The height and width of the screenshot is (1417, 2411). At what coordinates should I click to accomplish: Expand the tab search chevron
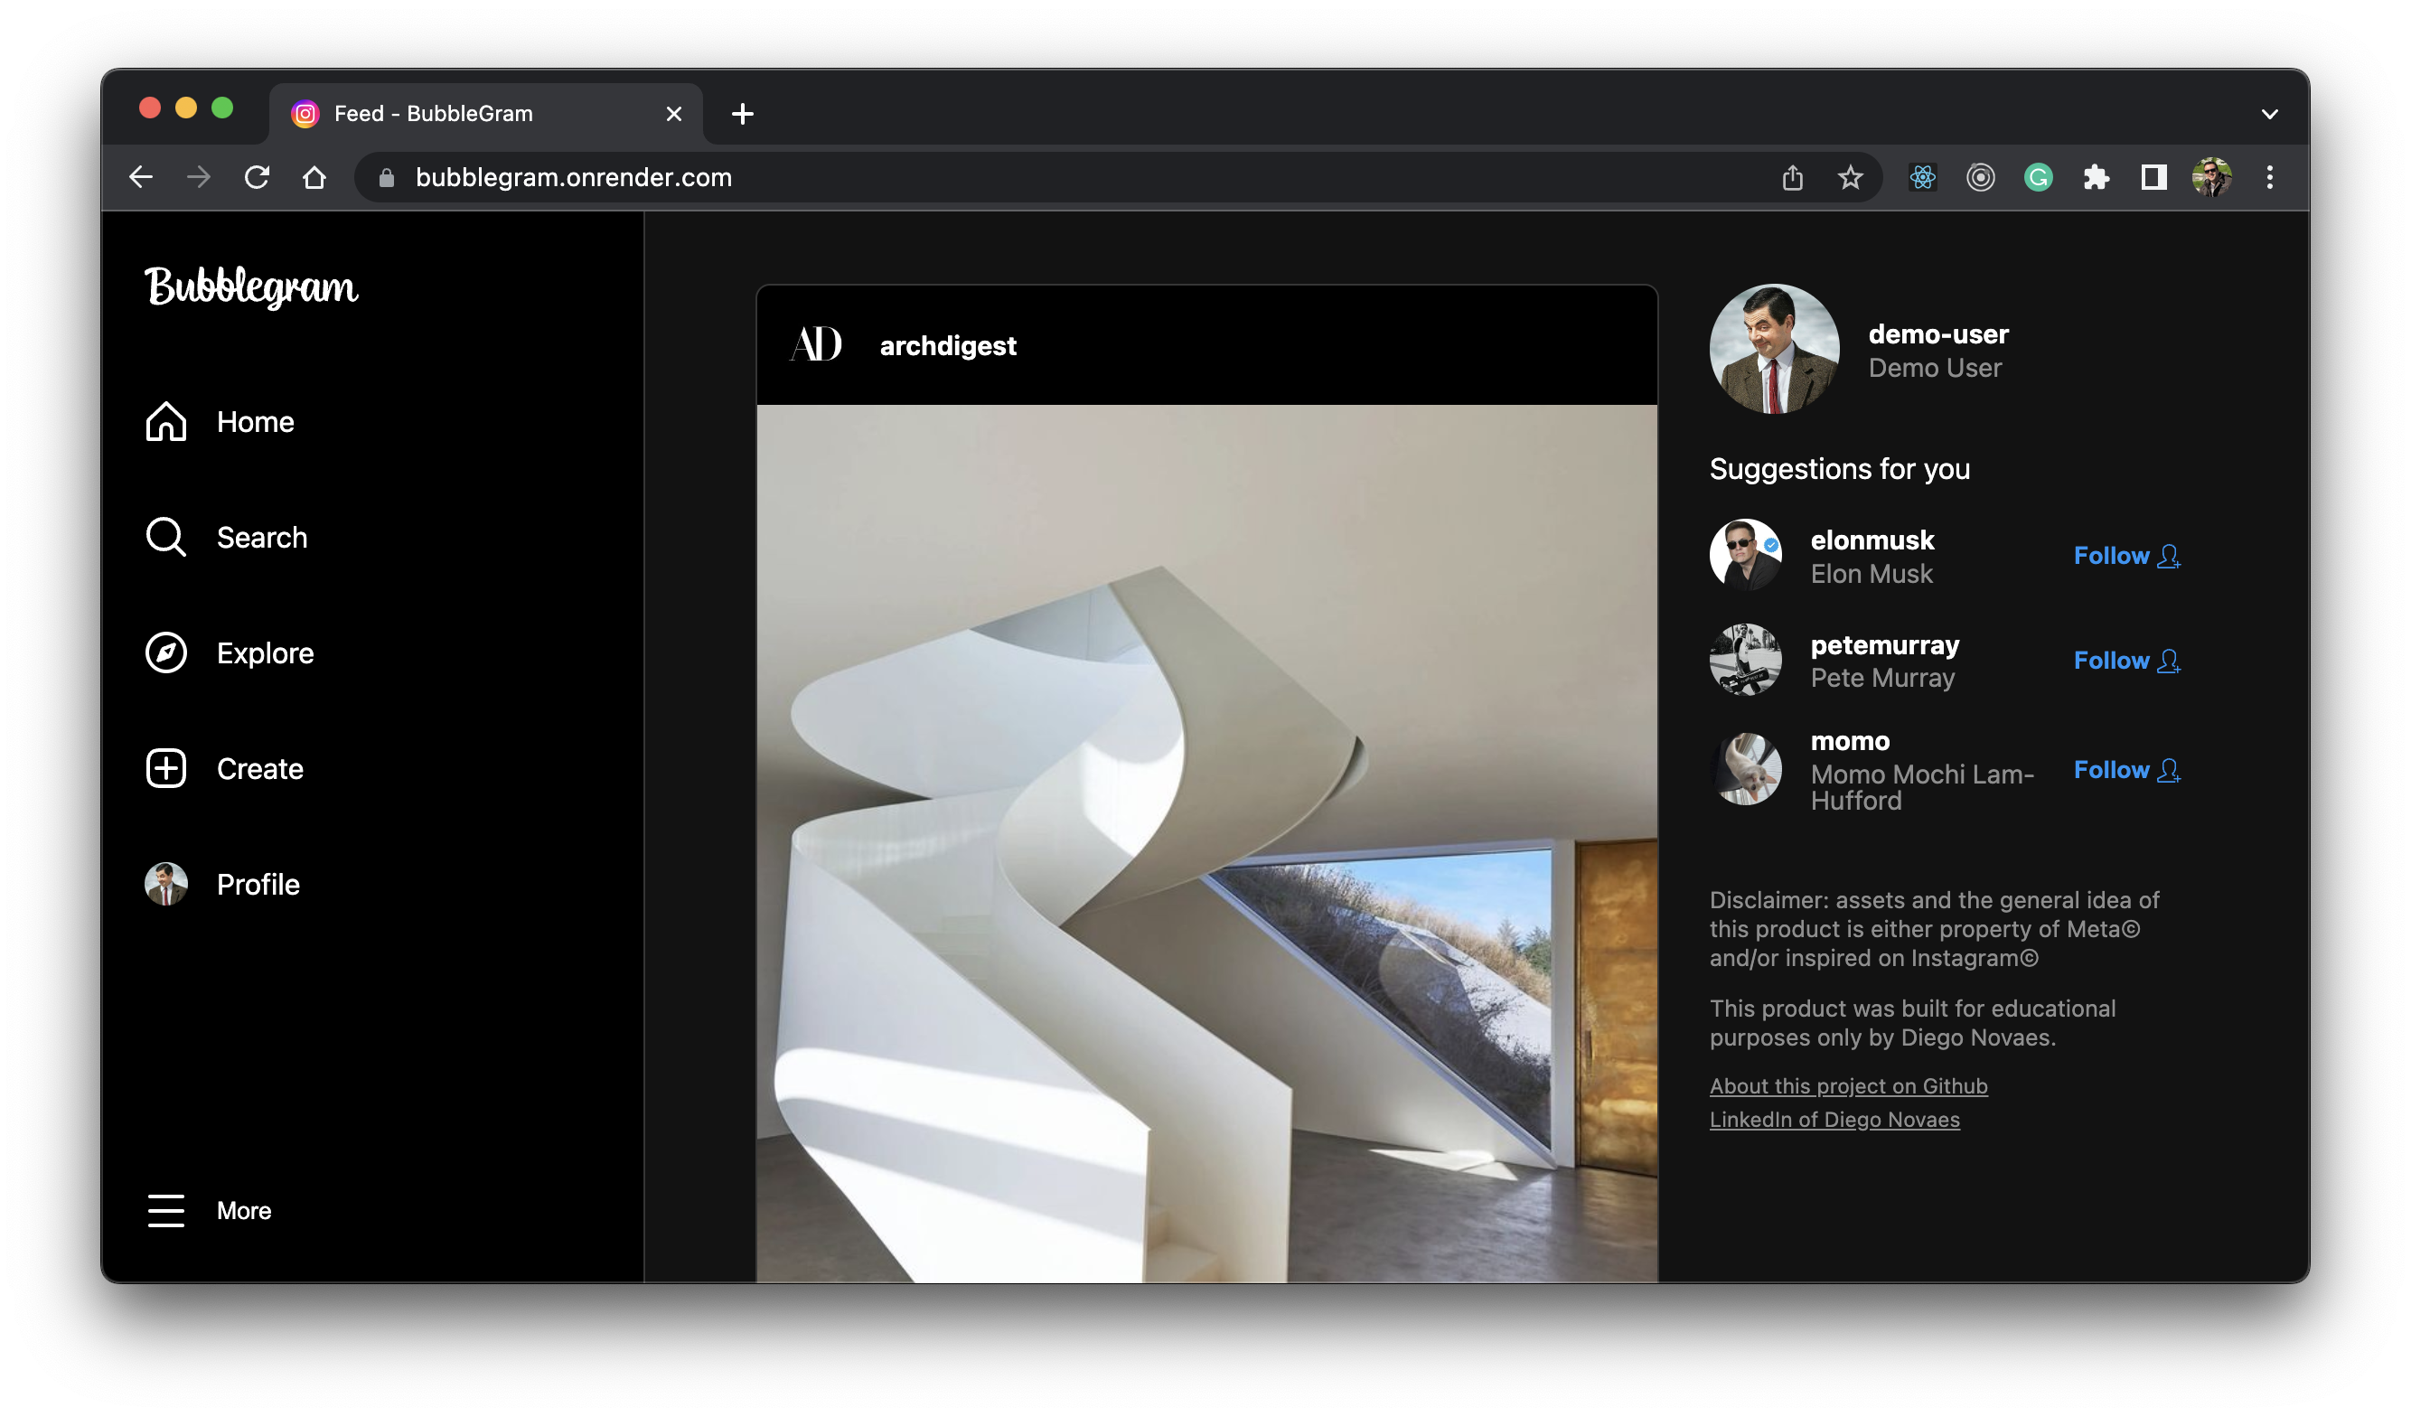[2269, 114]
